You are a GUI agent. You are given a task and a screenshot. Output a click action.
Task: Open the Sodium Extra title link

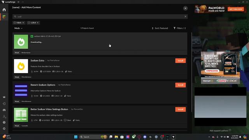pyautogui.click(x=37, y=61)
